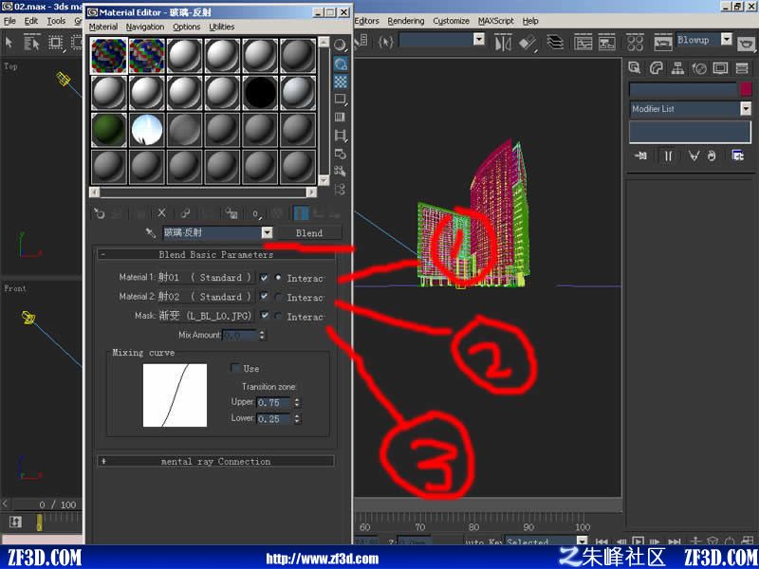
Task: Open Material Editor Options side icon
Action: pos(341,154)
